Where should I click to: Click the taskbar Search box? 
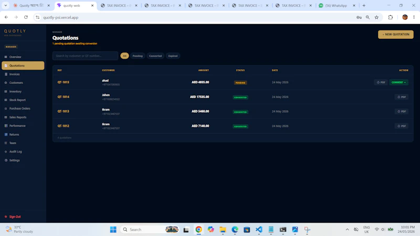click(x=150, y=230)
